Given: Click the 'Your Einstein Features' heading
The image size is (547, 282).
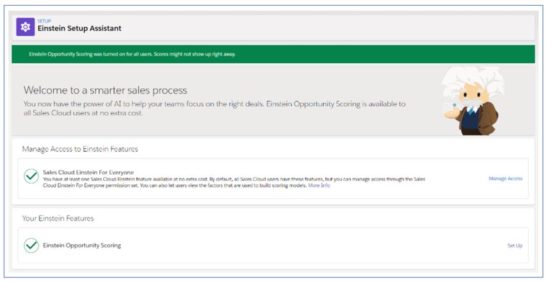Looking at the screenshot, I should coord(58,218).
